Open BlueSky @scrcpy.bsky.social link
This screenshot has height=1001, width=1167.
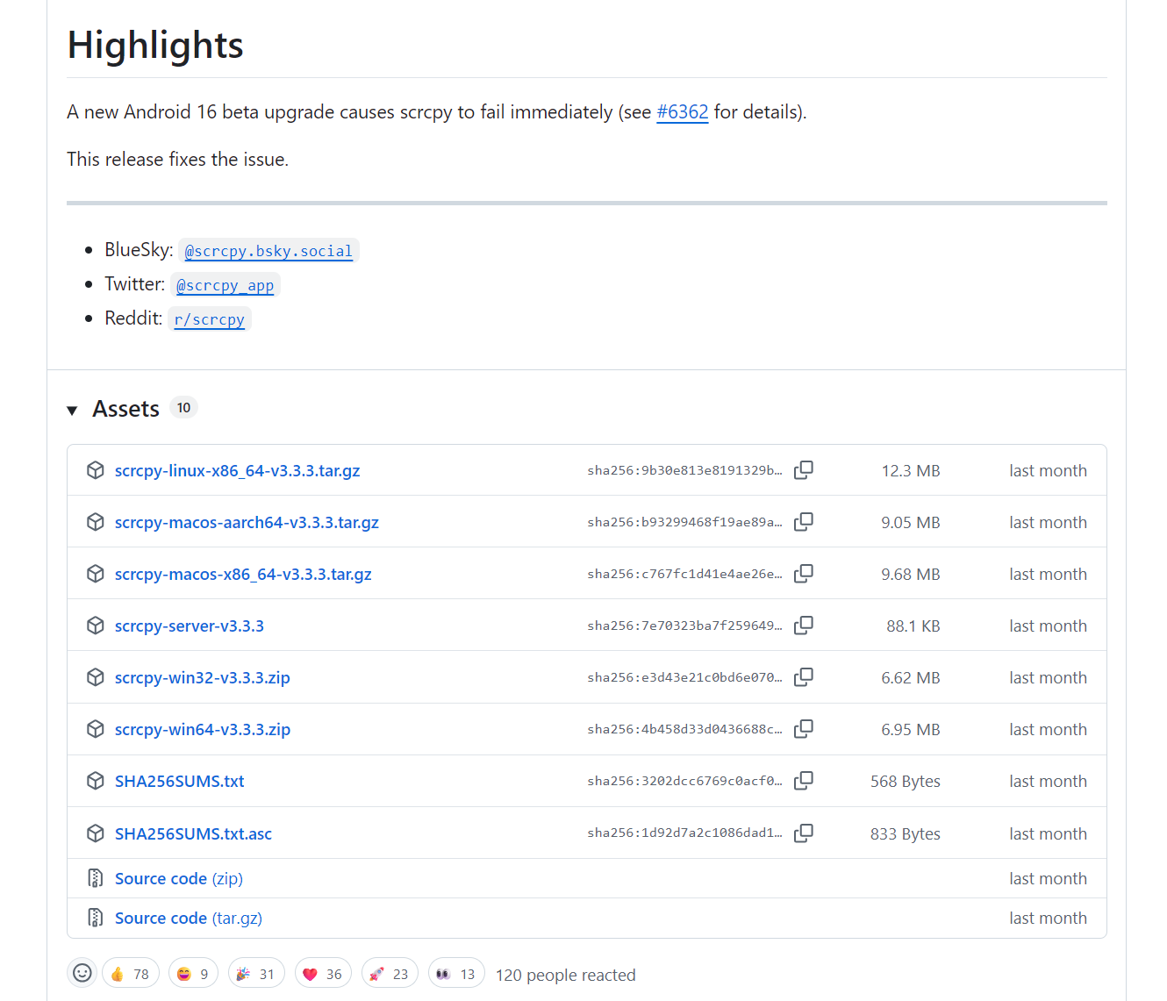(268, 251)
